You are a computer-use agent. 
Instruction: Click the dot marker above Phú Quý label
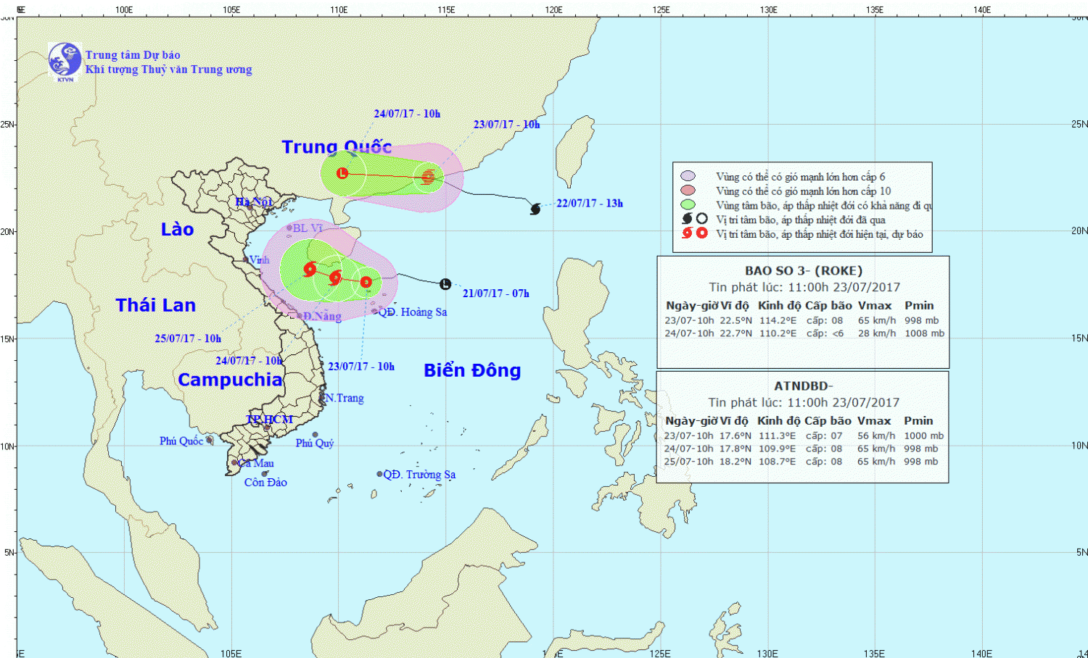[315, 435]
